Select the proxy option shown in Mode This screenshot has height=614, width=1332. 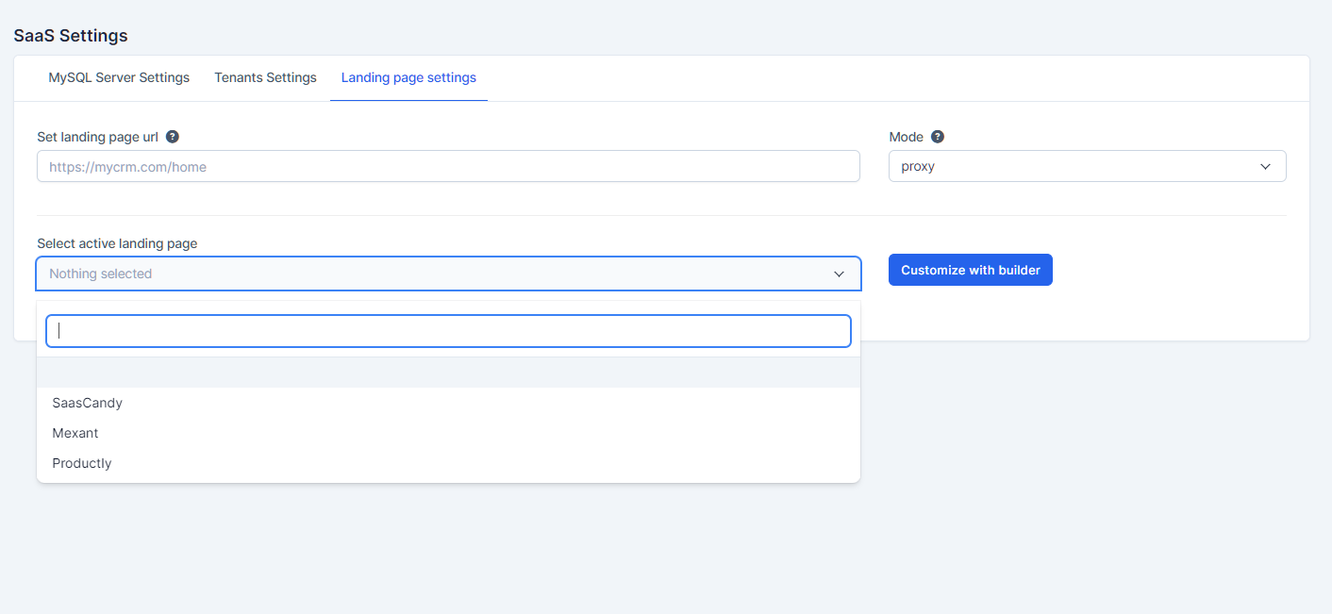coord(1087,166)
